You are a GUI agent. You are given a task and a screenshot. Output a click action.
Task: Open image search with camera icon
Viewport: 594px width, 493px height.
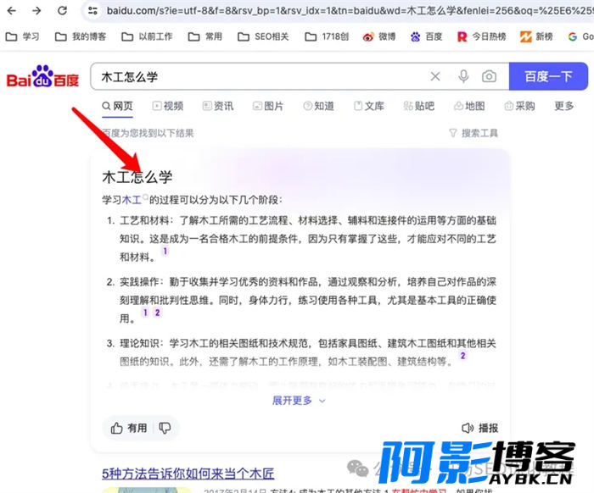pos(489,77)
